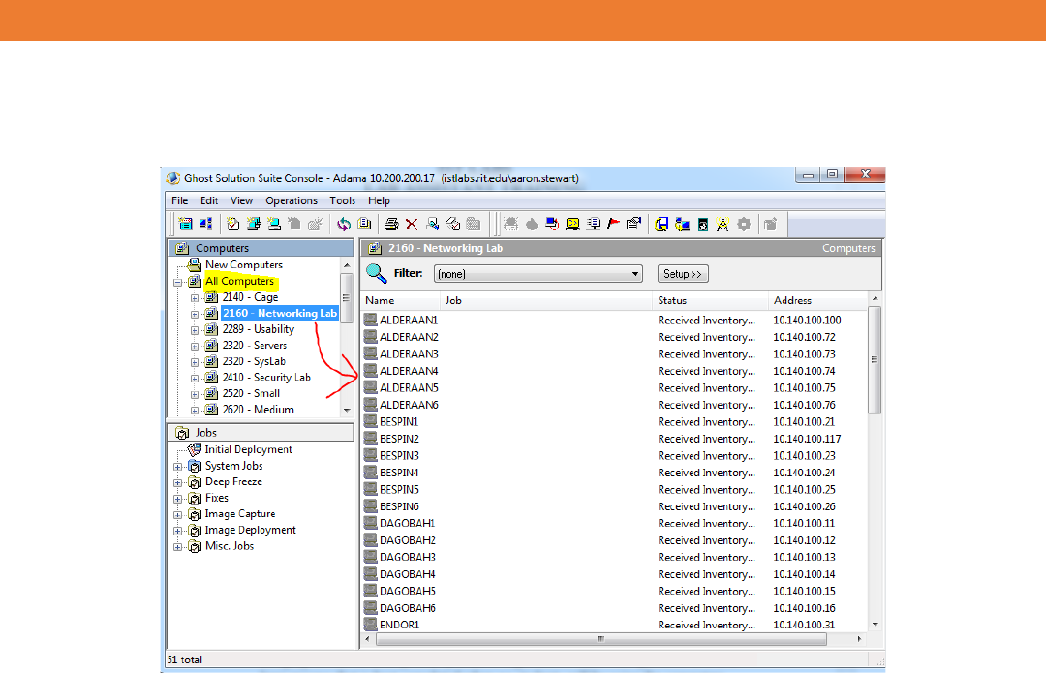
Task: Click the Ghost console title bar icon
Action: pyautogui.click(x=172, y=178)
